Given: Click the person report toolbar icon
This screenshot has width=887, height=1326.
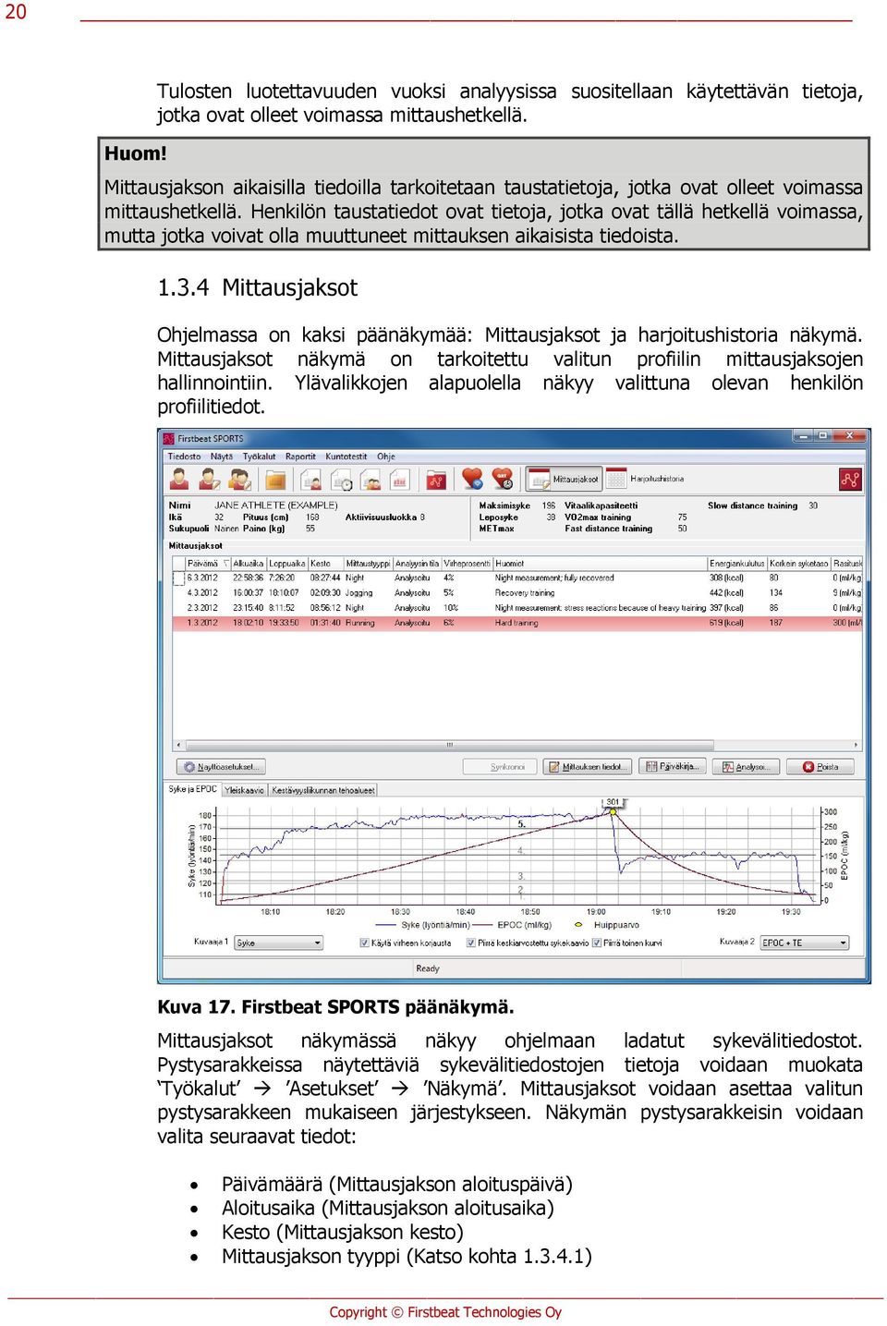Looking at the screenshot, I should click(x=310, y=480).
